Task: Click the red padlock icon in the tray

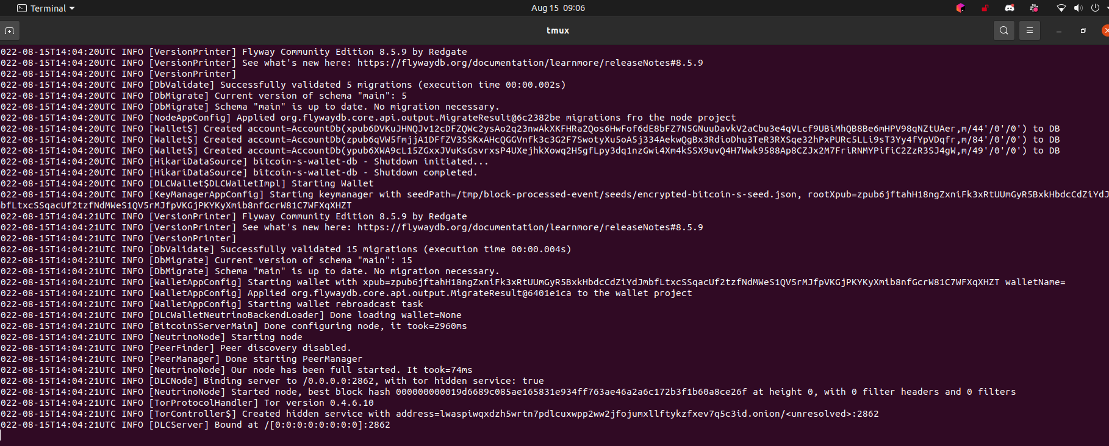Action: coord(985,8)
